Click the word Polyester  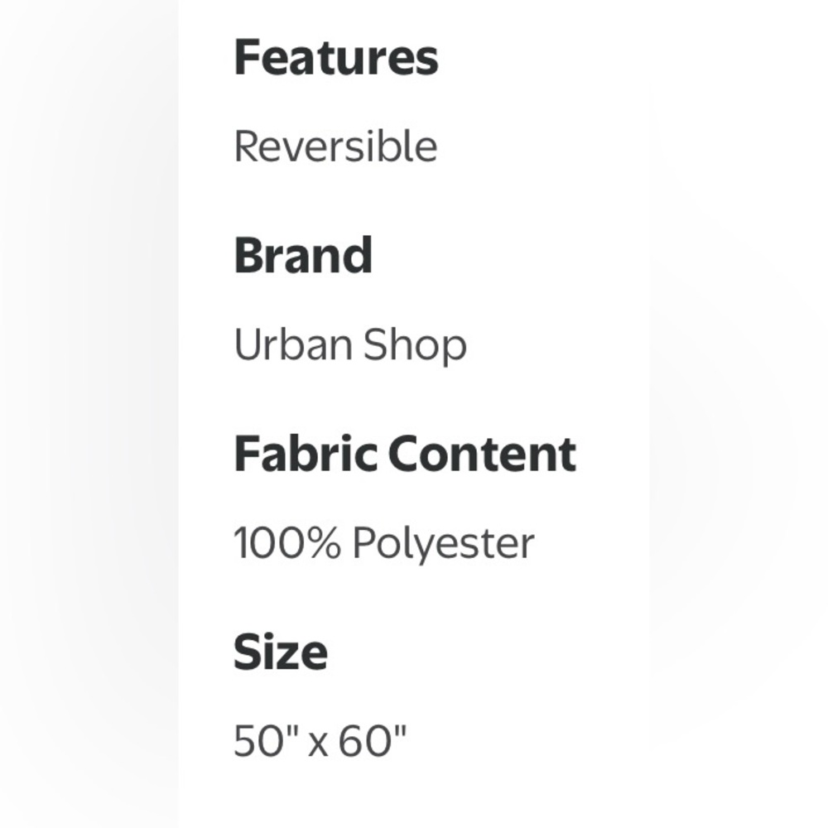[443, 543]
